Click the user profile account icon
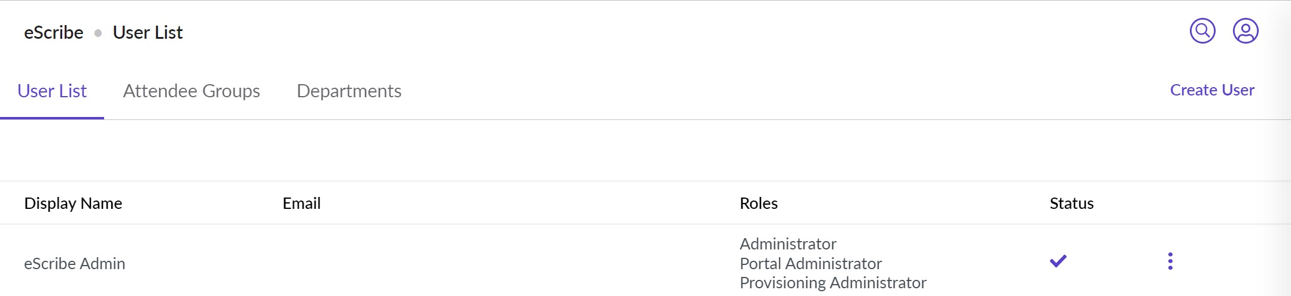This screenshot has height=296, width=1291. [x=1246, y=31]
